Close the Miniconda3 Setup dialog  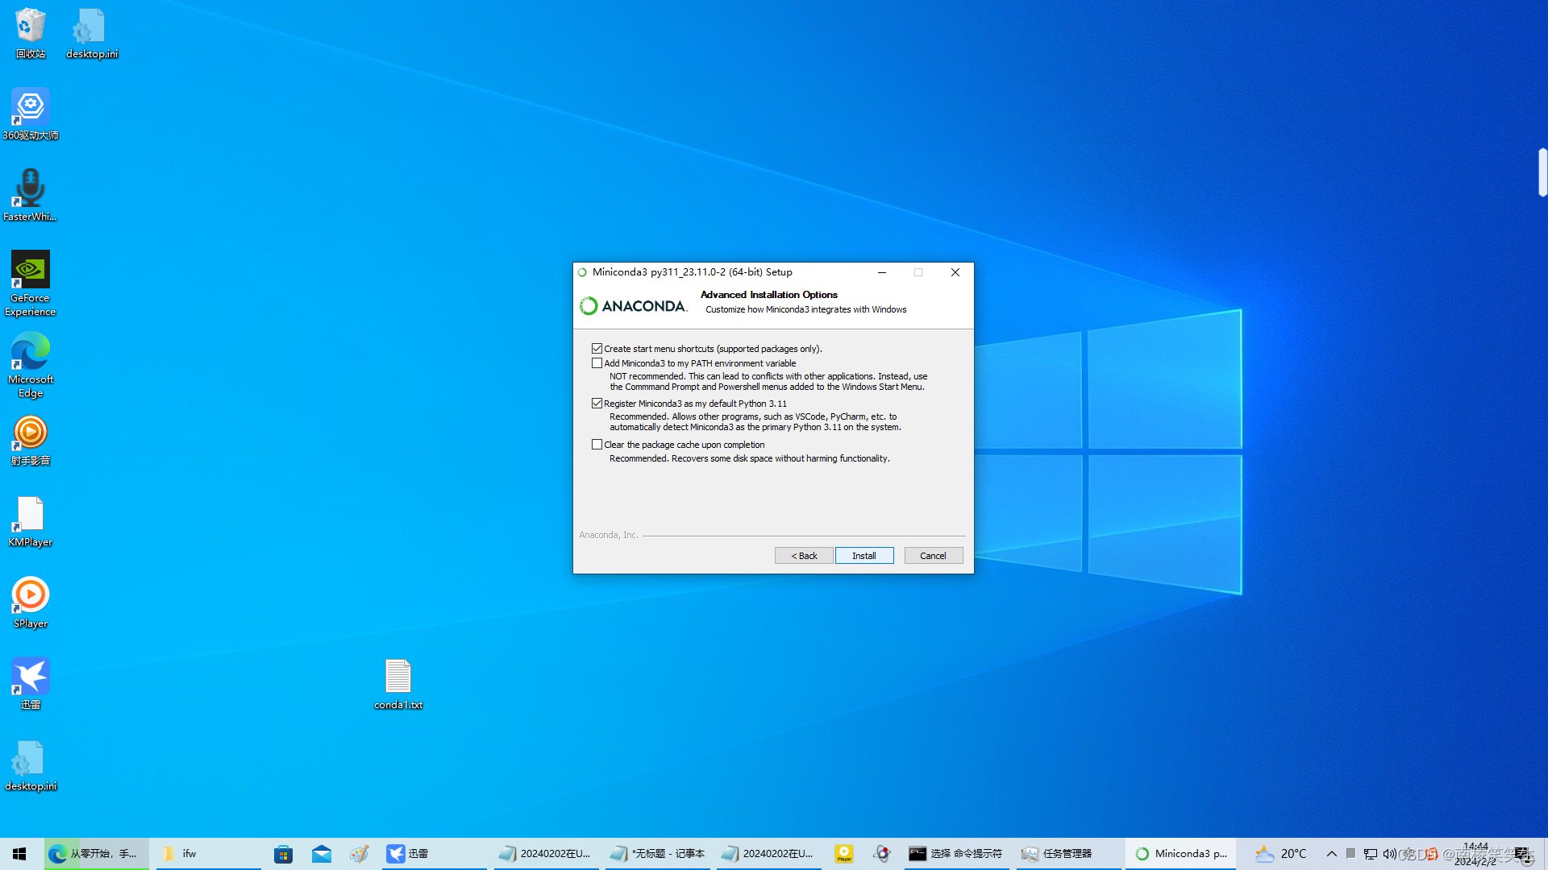(x=955, y=272)
